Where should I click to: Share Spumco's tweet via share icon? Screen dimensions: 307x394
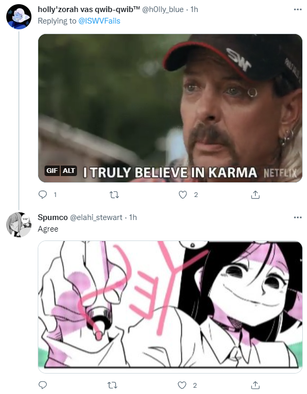point(255,385)
